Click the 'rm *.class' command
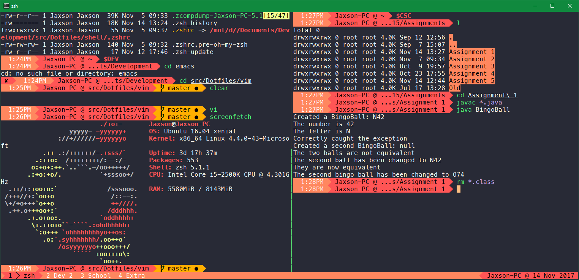Screen dimensions: 579x280 coord(475,182)
